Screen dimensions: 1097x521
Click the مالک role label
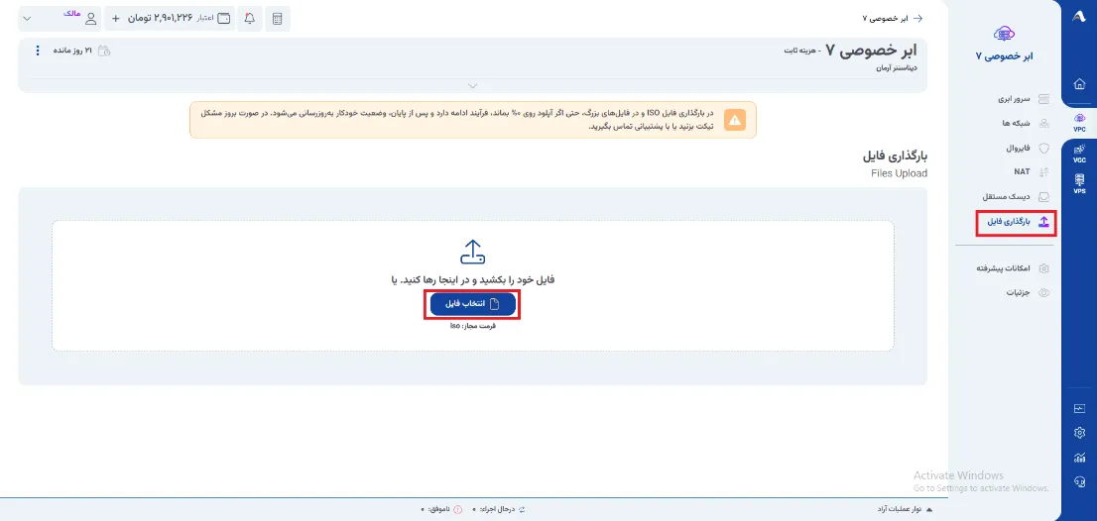(x=71, y=13)
